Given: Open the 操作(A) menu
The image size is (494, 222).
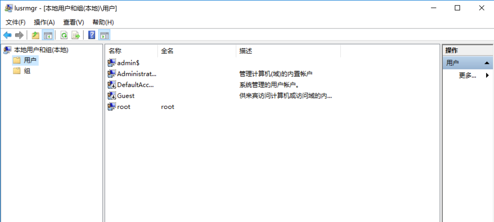Looking at the screenshot, I should point(44,22).
